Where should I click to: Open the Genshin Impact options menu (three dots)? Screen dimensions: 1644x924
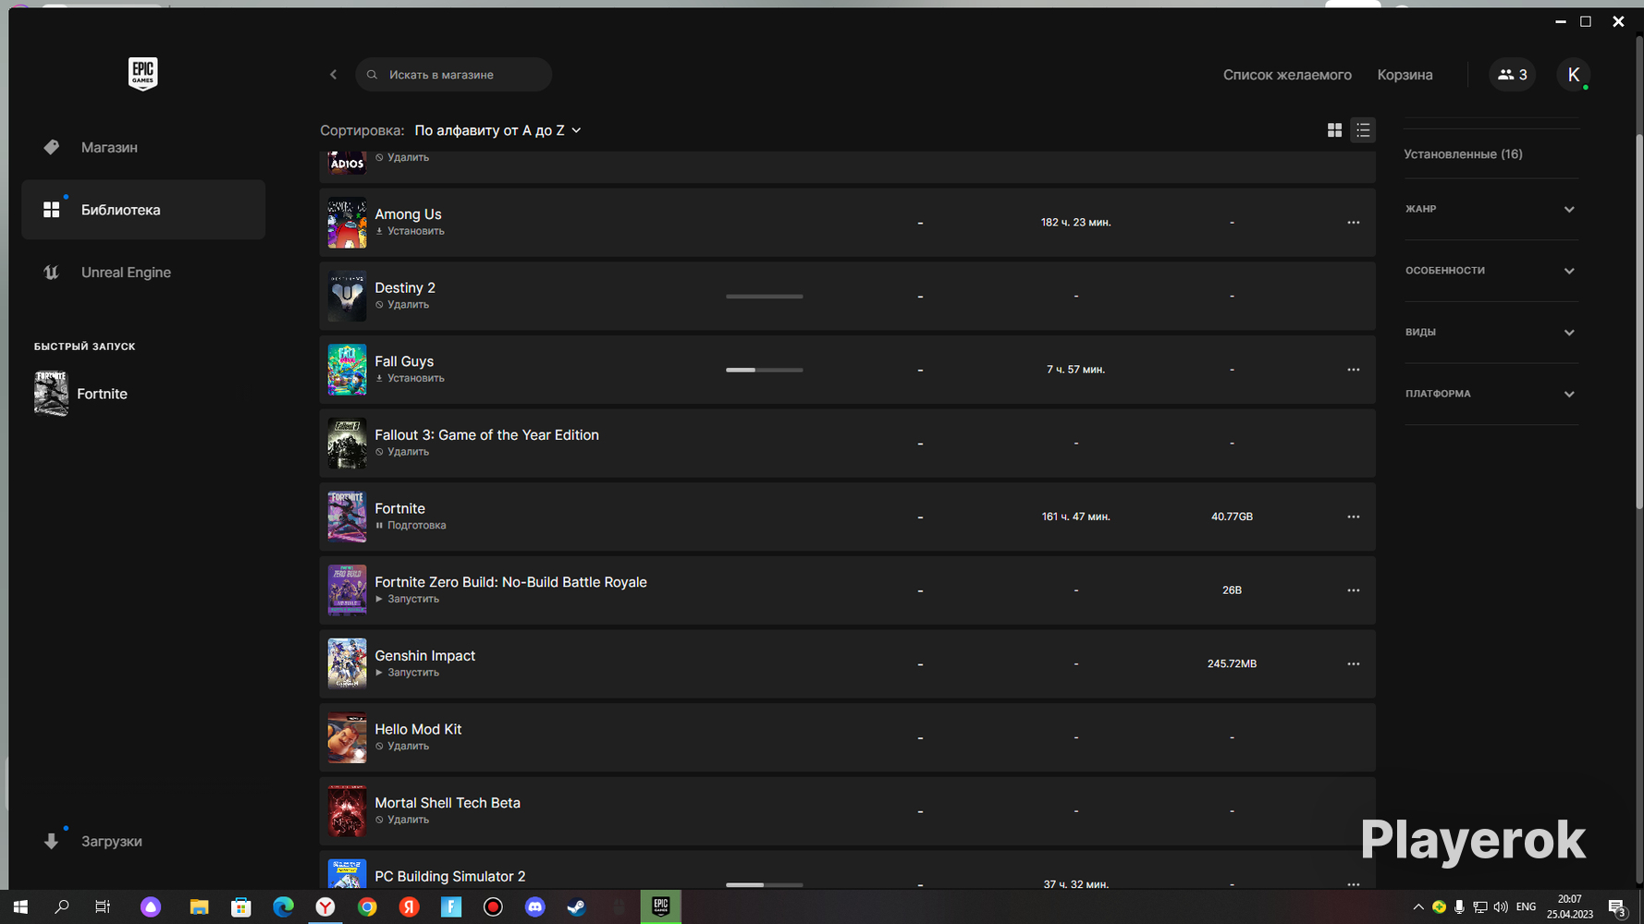click(x=1353, y=663)
